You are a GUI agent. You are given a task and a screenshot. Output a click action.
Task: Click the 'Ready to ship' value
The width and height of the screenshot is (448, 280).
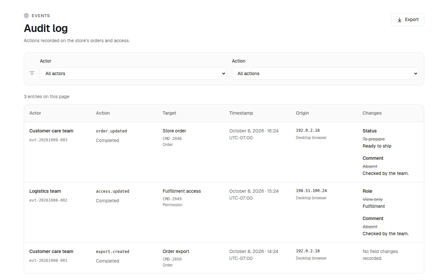(x=377, y=146)
